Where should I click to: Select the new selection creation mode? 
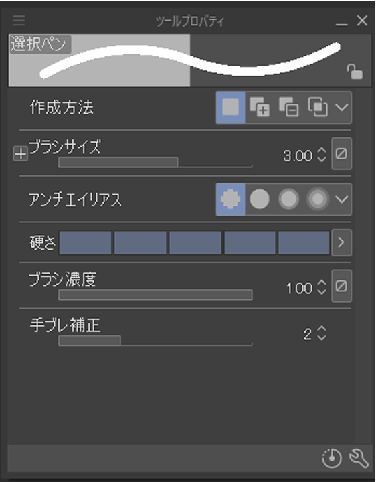[231, 107]
